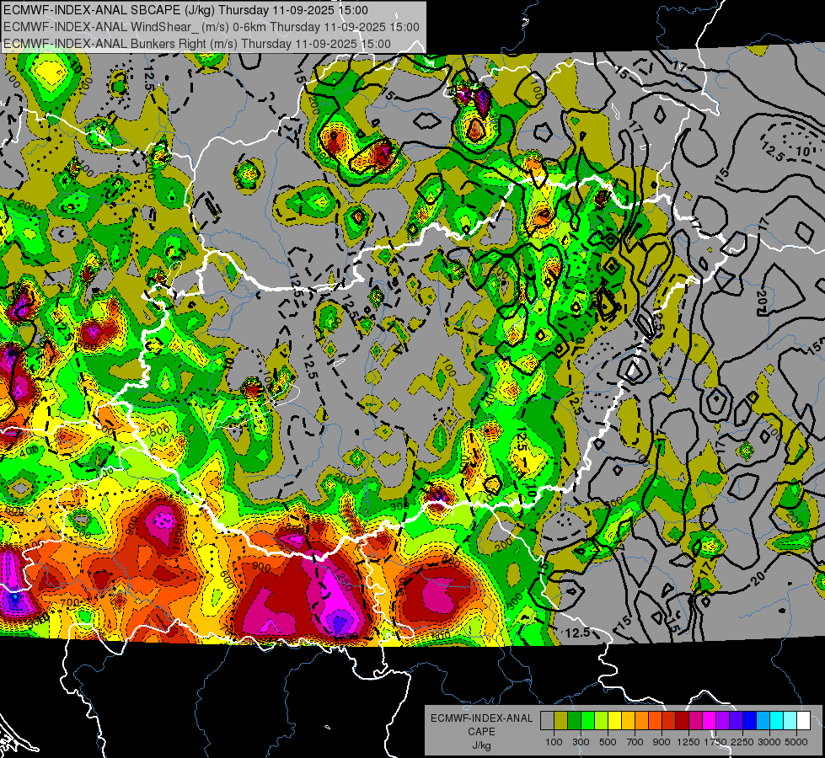825x758 pixels.
Task: Select the dark green legend swatch
Action: coord(574,721)
